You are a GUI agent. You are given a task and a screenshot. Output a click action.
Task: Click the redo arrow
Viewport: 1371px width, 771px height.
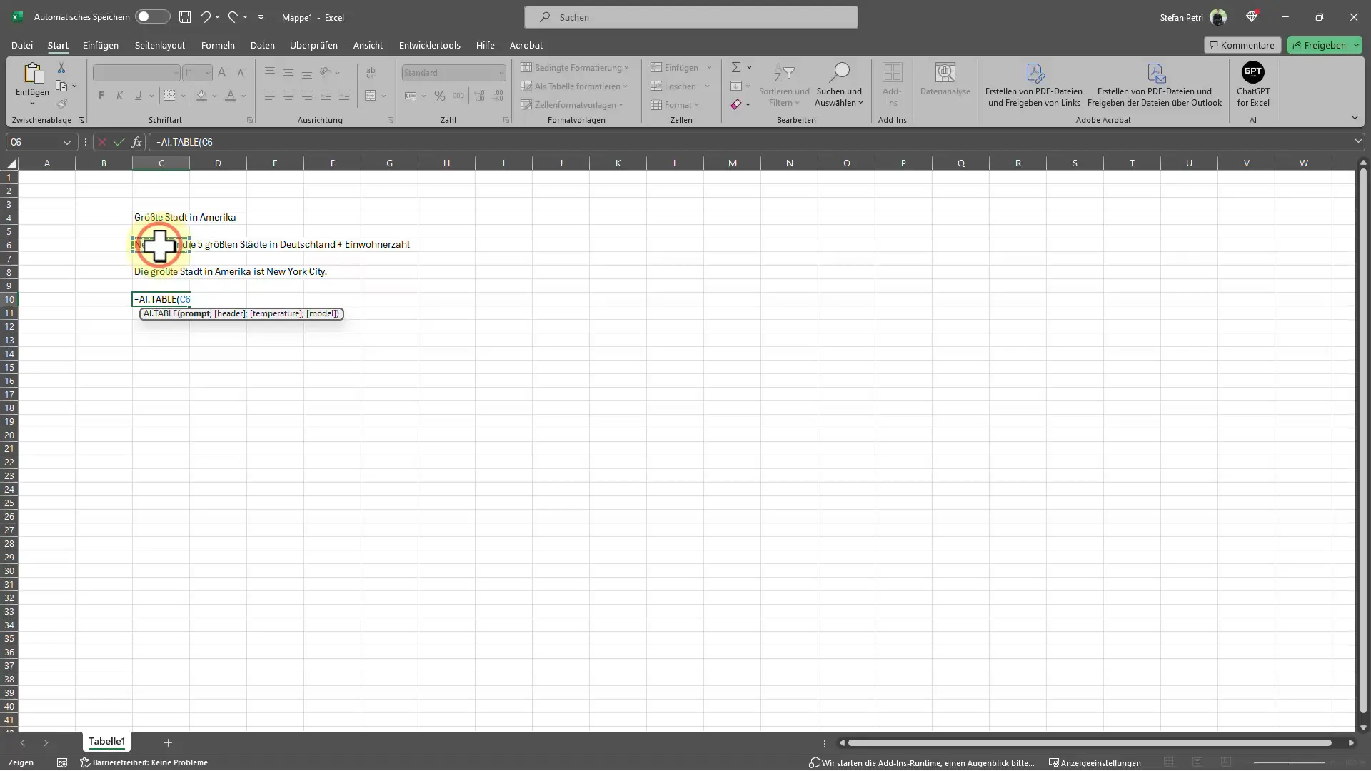[233, 17]
